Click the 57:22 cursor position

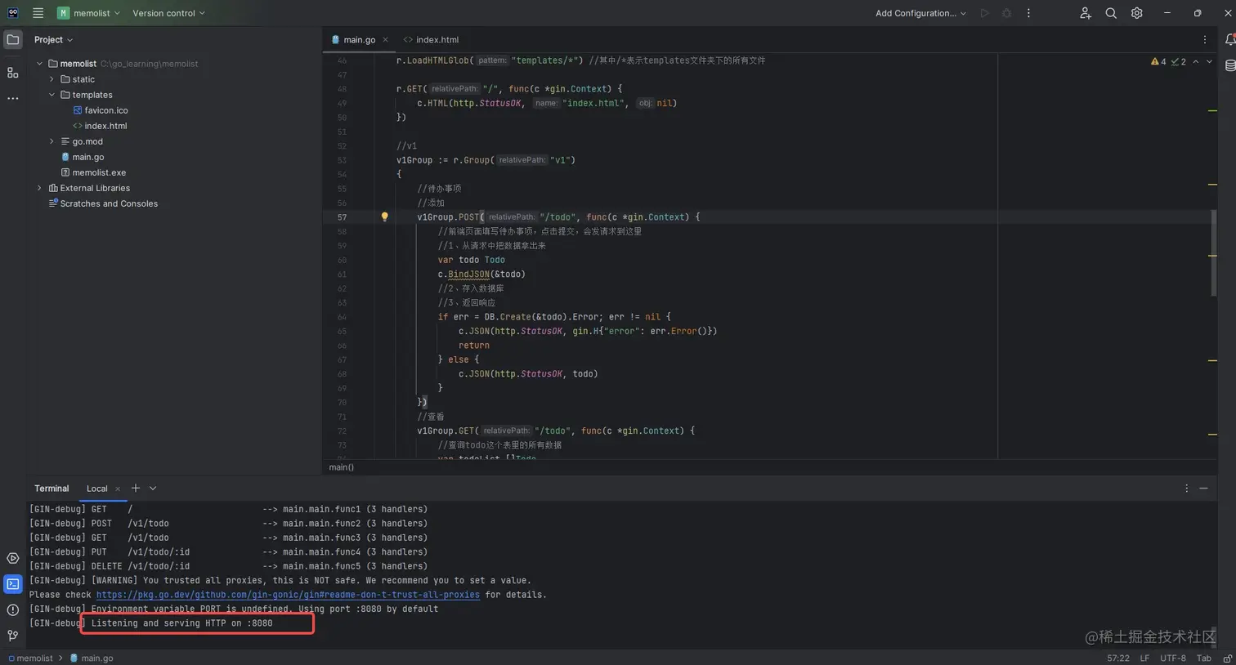(1118, 658)
